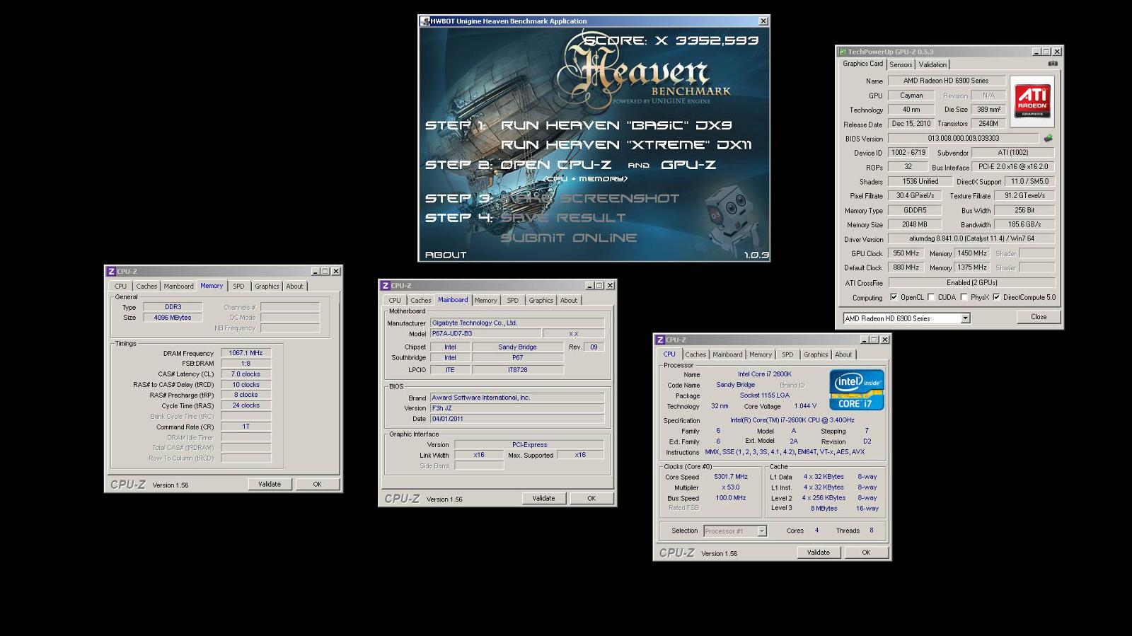Viewport: 1132px width, 636px height.
Task: Click DRAM Frequency value 1067.1 MHz
Action: tap(246, 353)
